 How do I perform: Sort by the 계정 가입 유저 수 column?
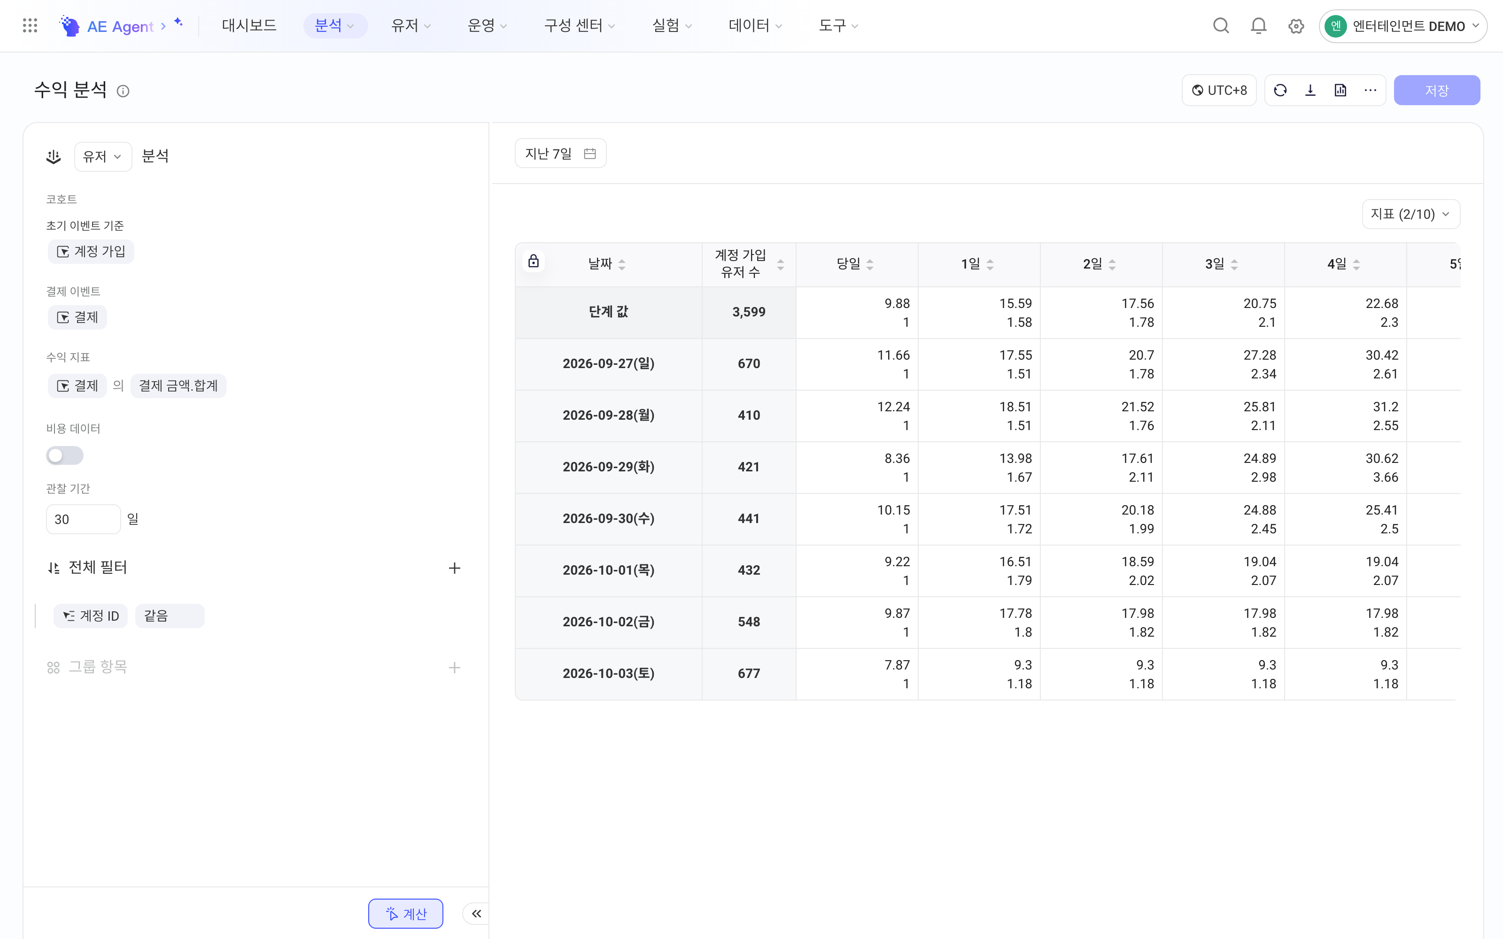coord(781,264)
